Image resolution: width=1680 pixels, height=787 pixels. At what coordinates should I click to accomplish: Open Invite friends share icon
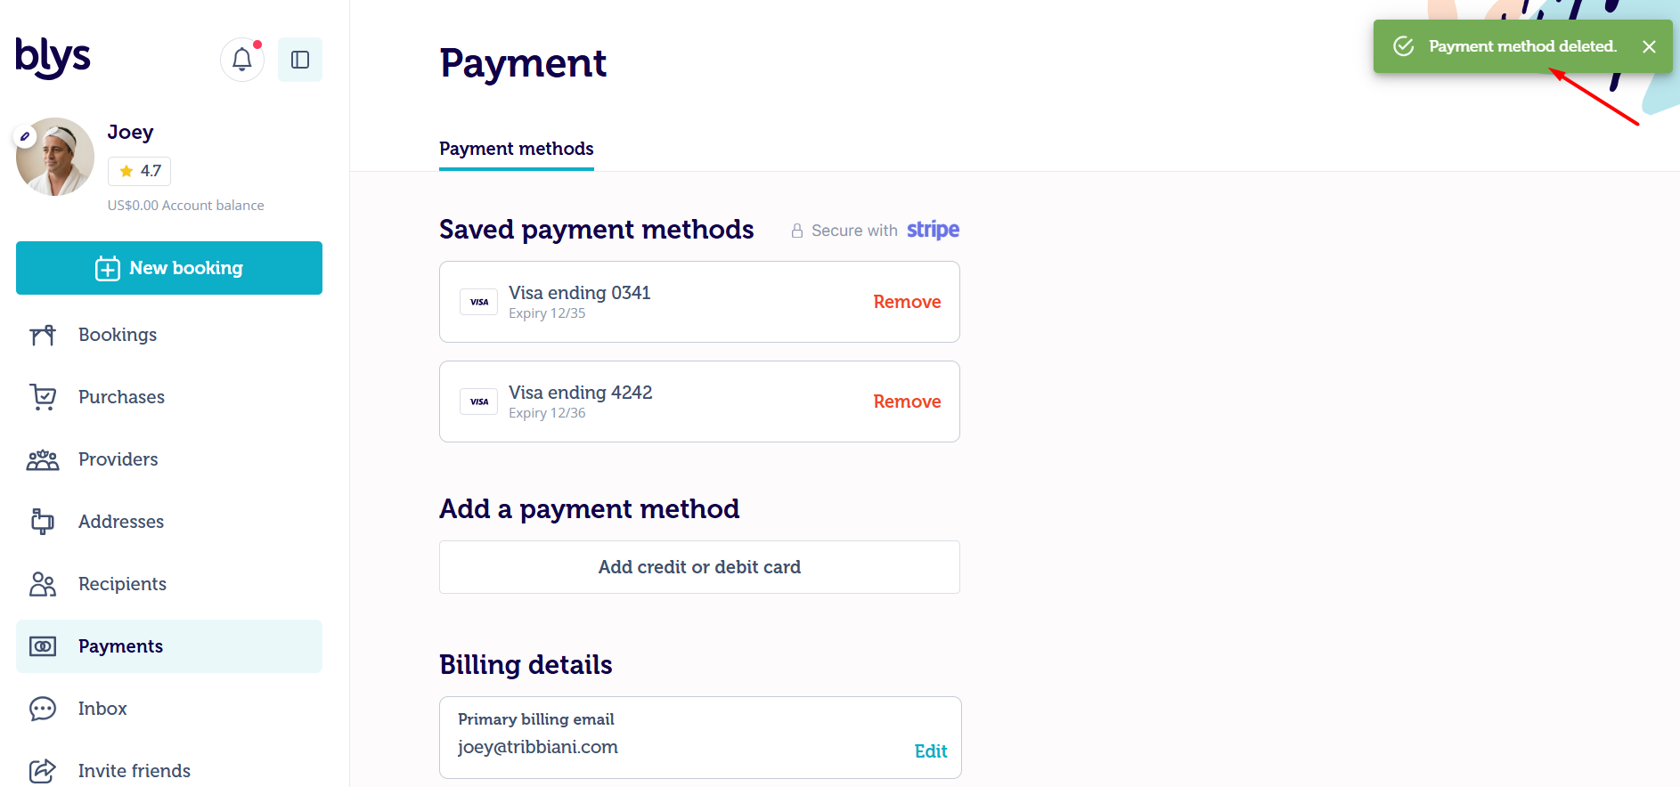click(43, 771)
